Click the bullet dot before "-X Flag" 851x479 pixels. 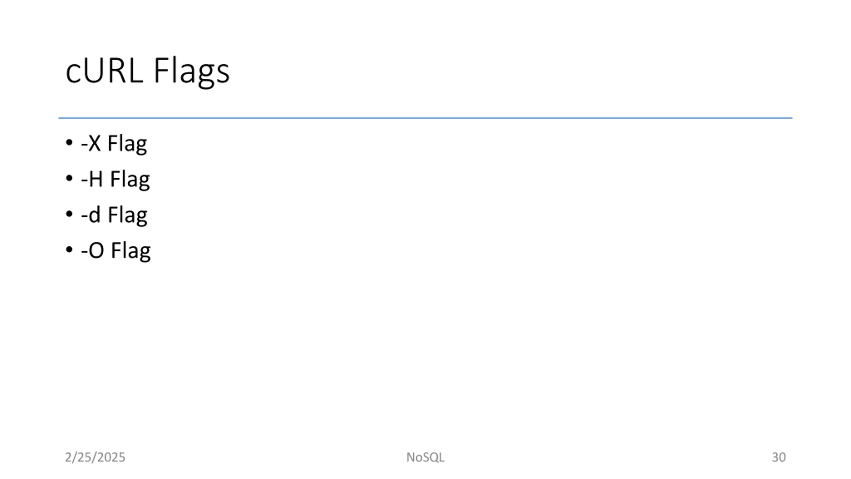[69, 142]
